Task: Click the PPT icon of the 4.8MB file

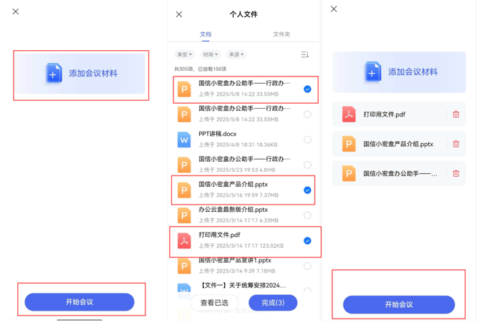Action: (184, 165)
